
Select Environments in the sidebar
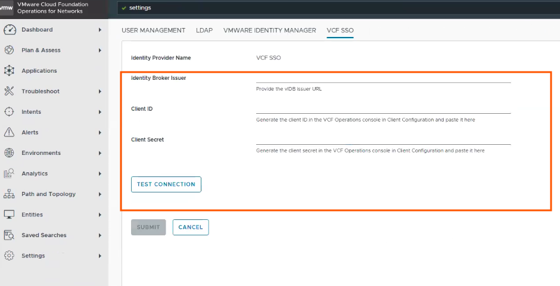[x=41, y=153]
